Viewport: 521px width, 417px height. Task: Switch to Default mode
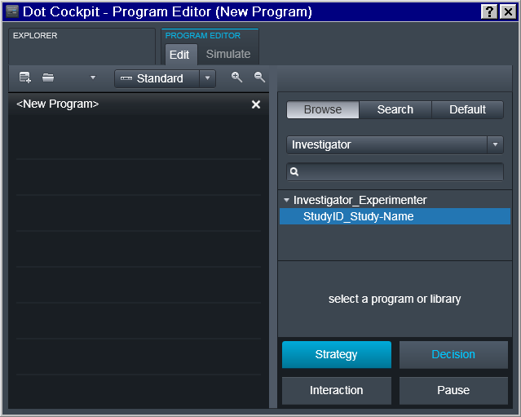click(x=467, y=109)
